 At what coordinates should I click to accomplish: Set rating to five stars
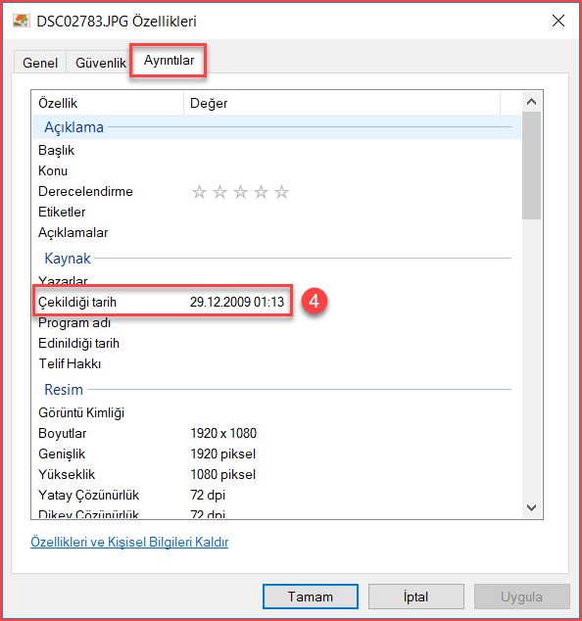pyautogui.click(x=281, y=192)
